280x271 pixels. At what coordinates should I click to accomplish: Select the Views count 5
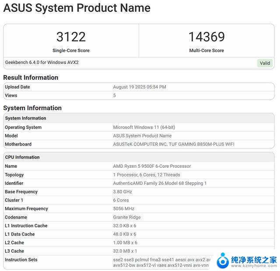point(115,95)
